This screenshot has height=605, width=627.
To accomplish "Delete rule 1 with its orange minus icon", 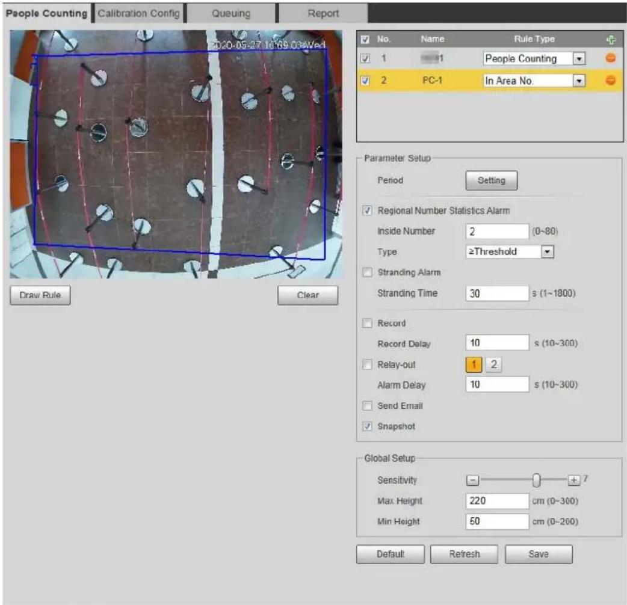I will pos(610,58).
